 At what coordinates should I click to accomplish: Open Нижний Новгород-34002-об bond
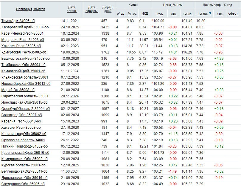tap(24, 146)
